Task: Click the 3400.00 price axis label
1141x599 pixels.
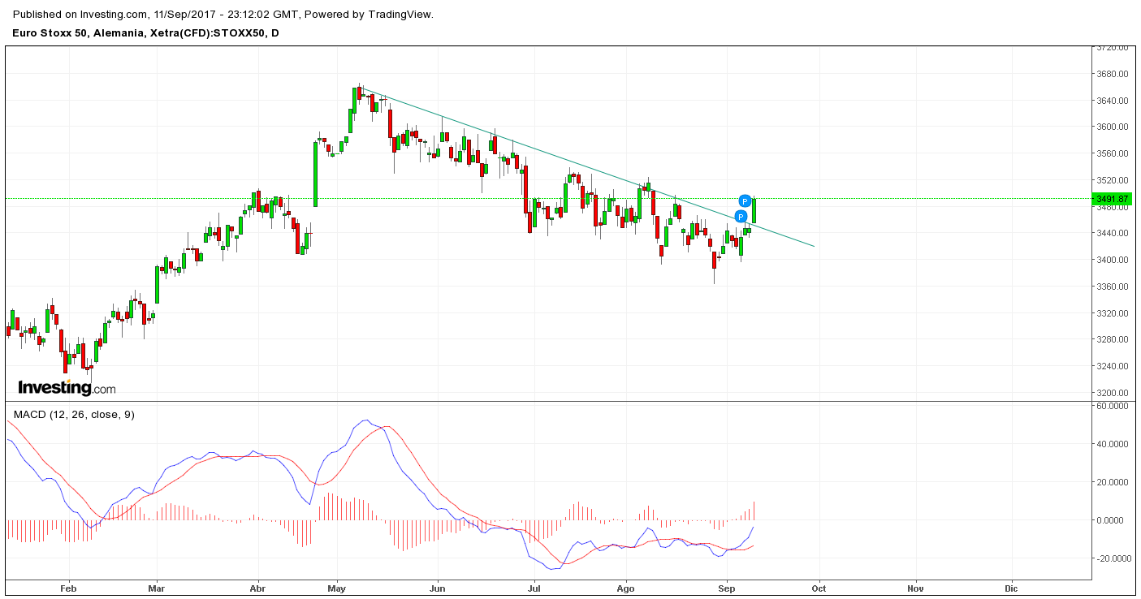Action: point(1113,260)
